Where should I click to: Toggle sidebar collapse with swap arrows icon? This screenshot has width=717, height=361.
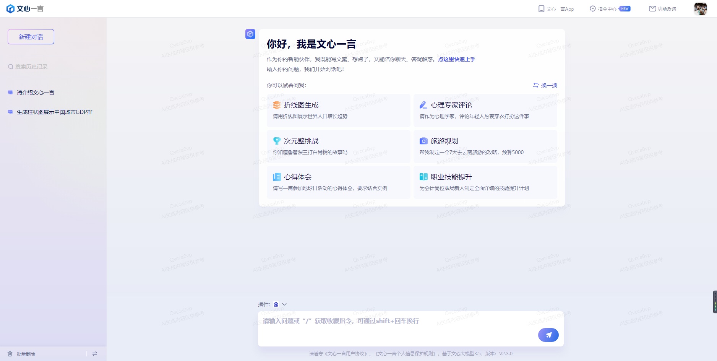[95, 354]
